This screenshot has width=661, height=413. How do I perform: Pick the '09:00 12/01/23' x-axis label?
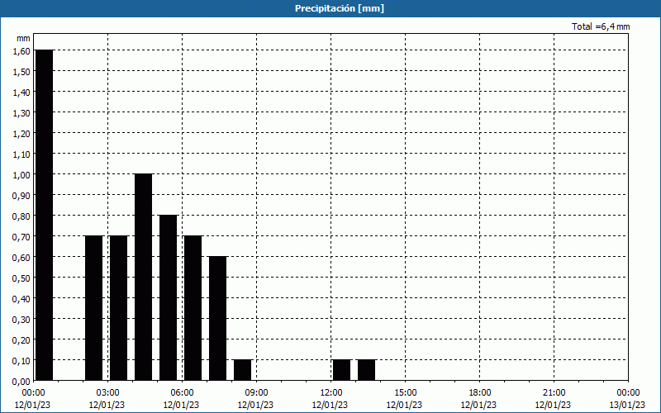tap(256, 399)
